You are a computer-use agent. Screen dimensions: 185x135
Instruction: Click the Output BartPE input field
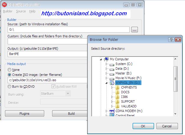[x=48, y=54]
